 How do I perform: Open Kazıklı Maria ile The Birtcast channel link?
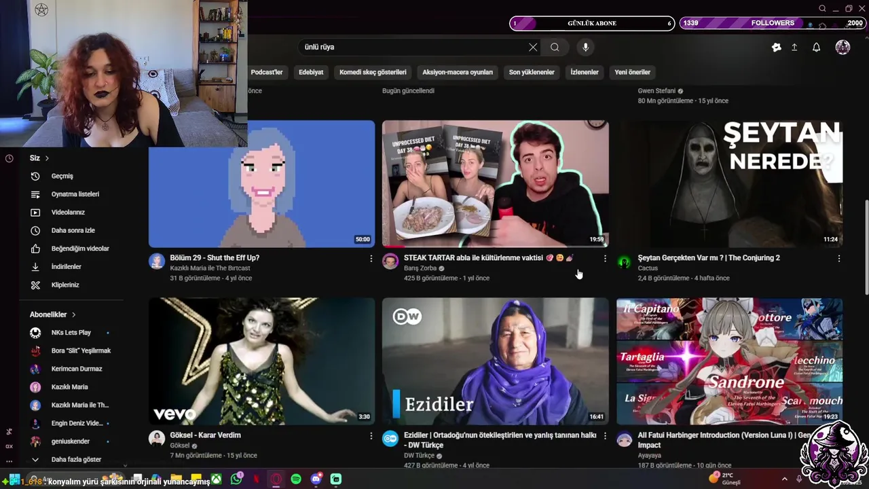[210, 268]
